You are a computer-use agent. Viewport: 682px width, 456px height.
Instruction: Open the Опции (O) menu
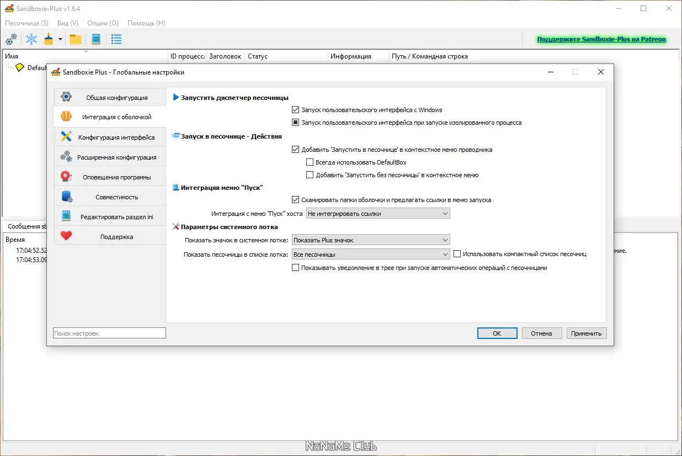click(103, 23)
